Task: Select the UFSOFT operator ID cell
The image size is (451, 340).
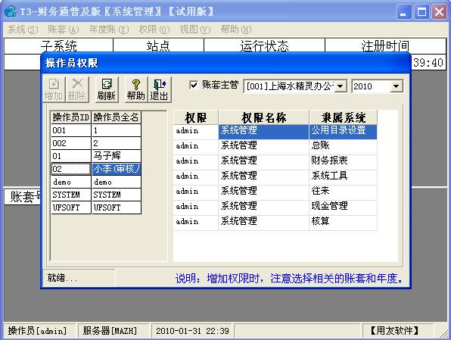Action: [71, 207]
